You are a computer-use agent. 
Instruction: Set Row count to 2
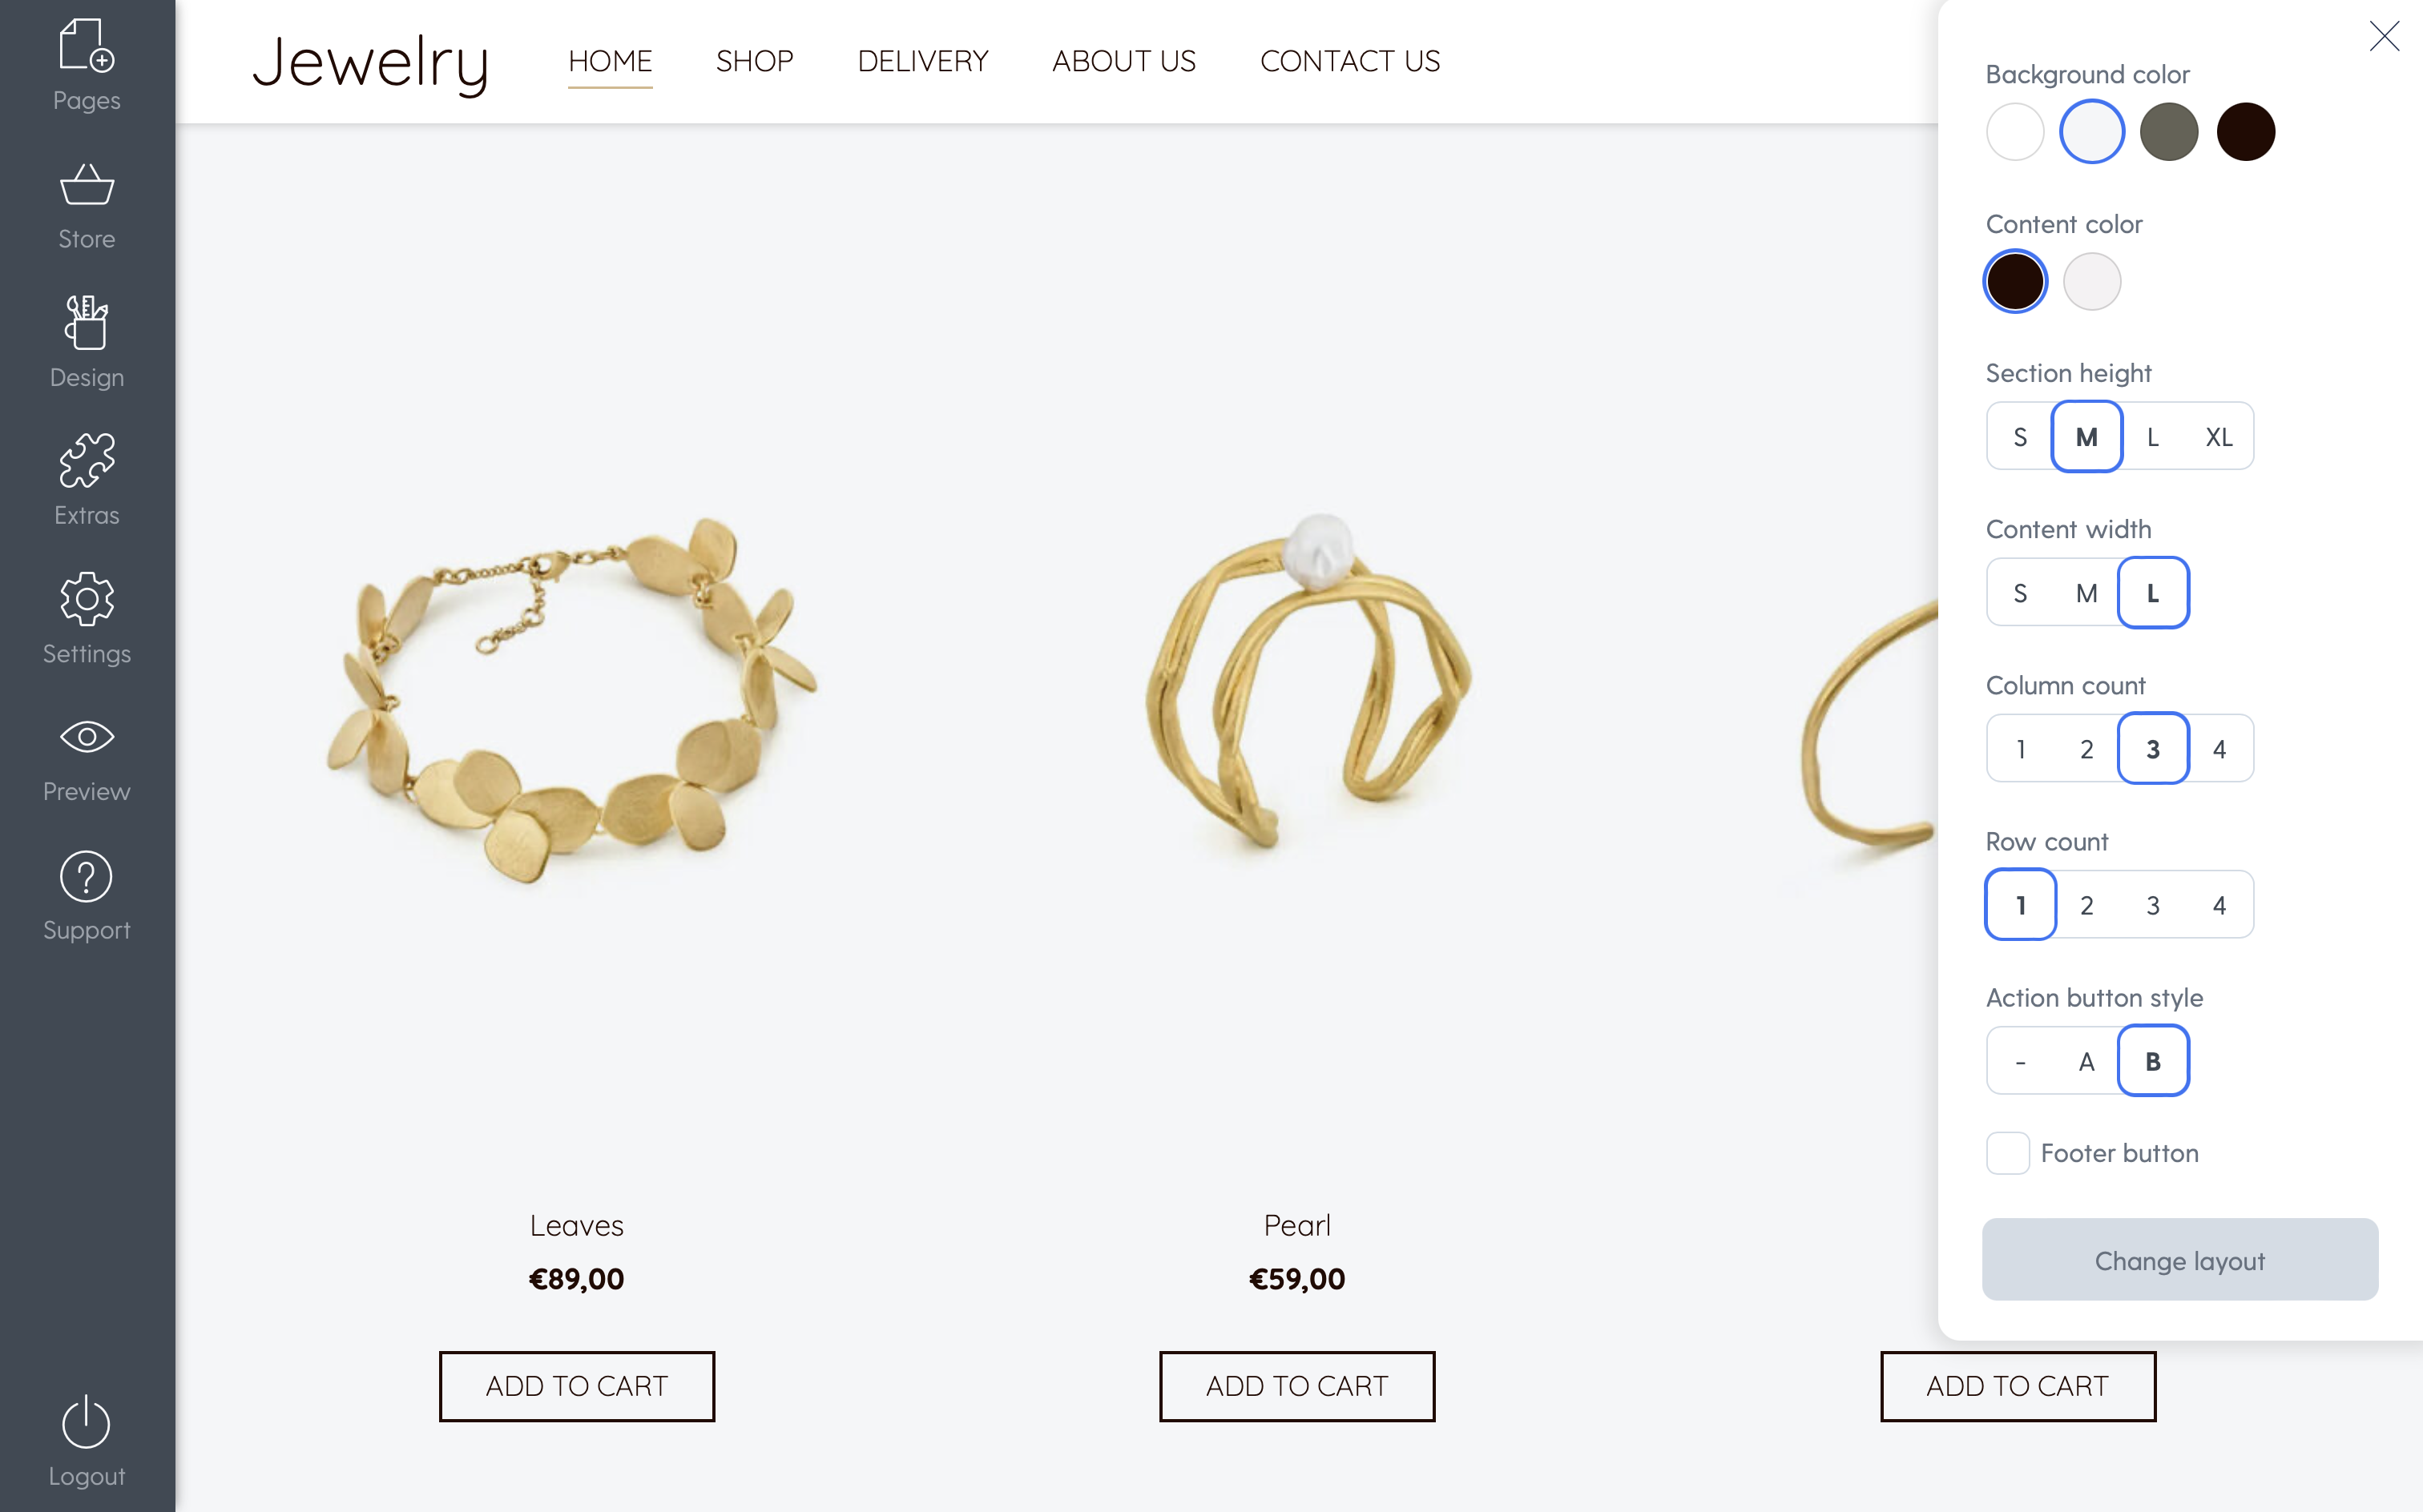2086,905
